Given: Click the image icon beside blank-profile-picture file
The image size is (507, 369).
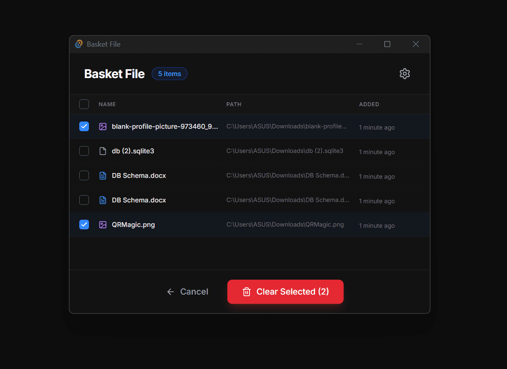Looking at the screenshot, I should [x=103, y=126].
